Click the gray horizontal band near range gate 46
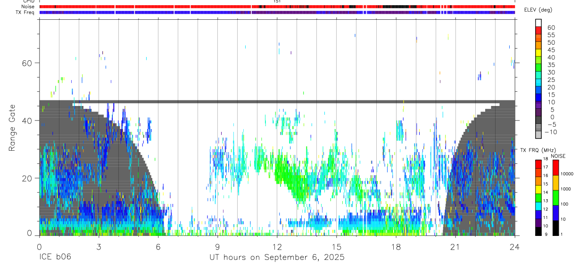Screen dimensions: 579x267 277,101
